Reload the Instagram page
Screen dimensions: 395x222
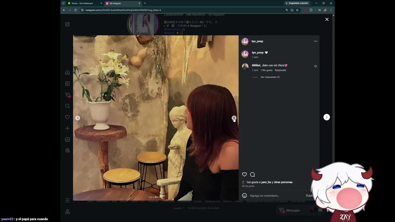tap(75, 10)
